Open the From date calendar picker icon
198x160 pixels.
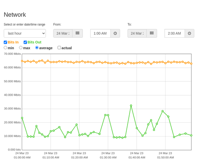pyautogui.click(x=78, y=33)
